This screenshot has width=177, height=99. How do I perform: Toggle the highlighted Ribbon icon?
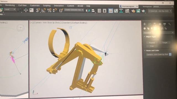(111, 11)
